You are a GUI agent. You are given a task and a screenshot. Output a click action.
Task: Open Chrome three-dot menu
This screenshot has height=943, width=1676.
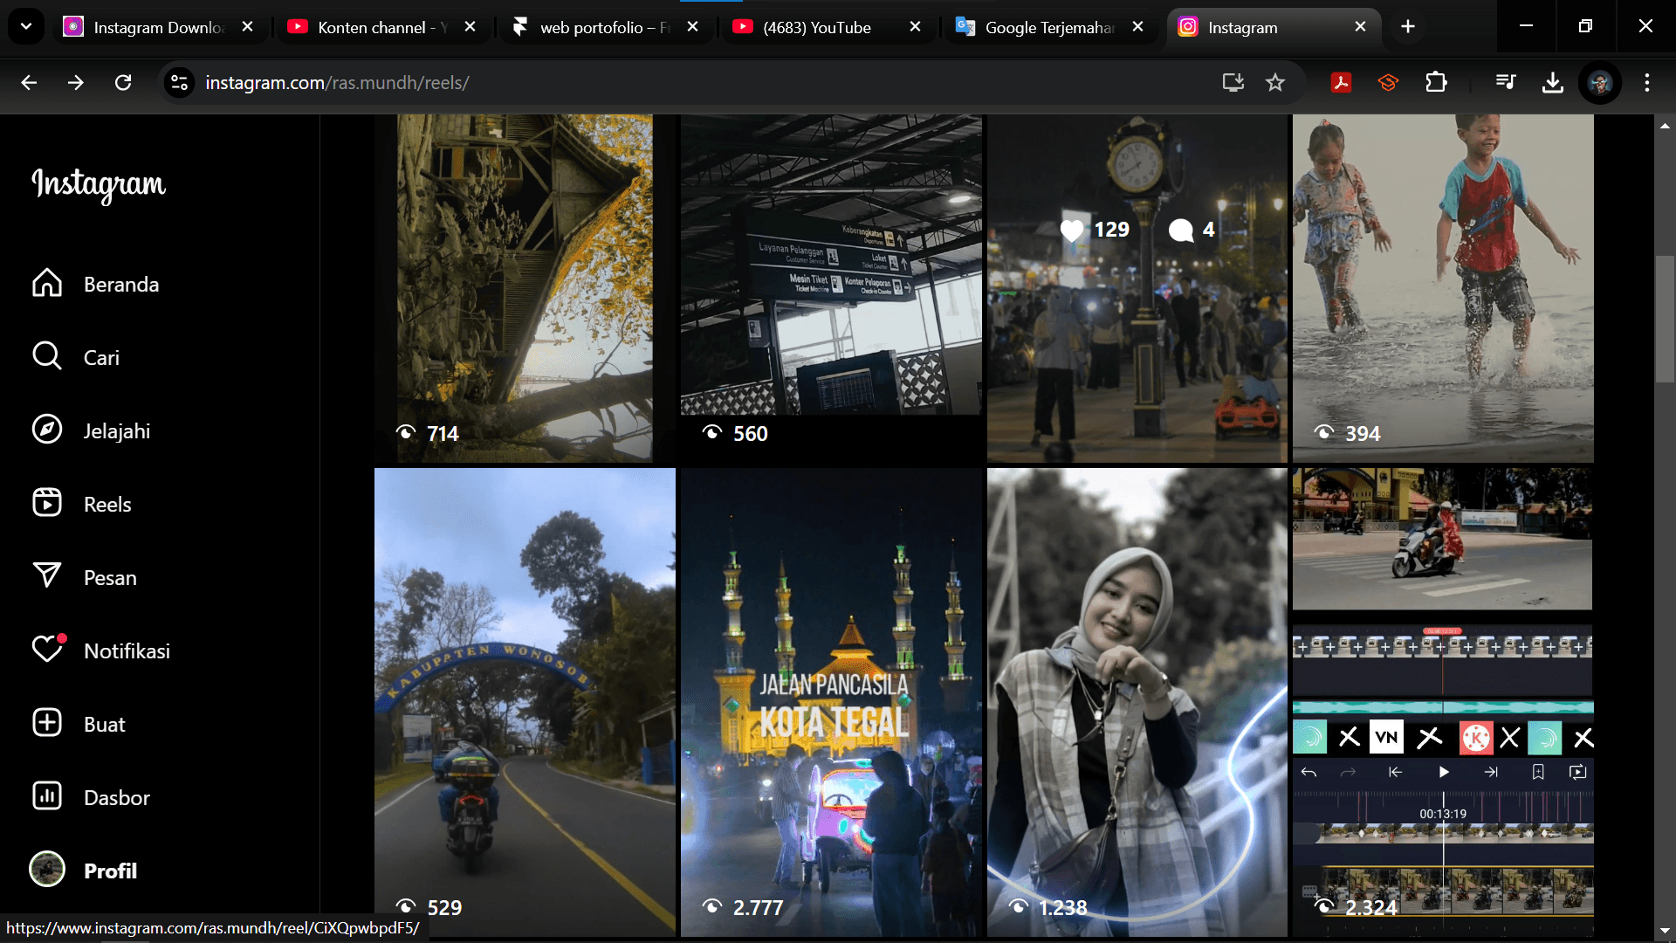click(x=1646, y=83)
